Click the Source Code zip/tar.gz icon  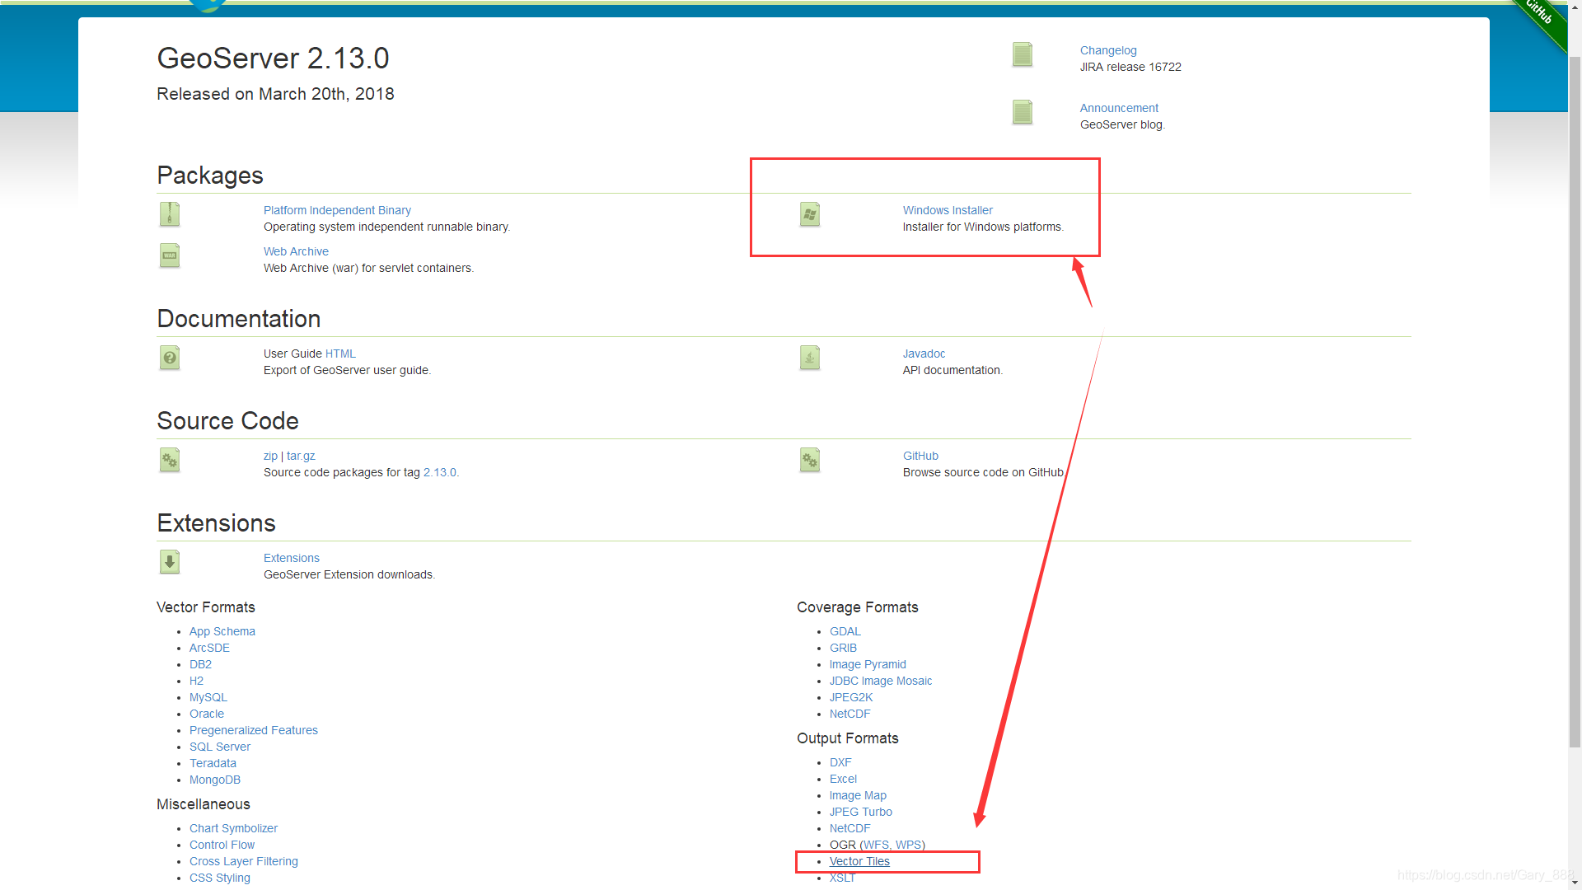click(170, 458)
